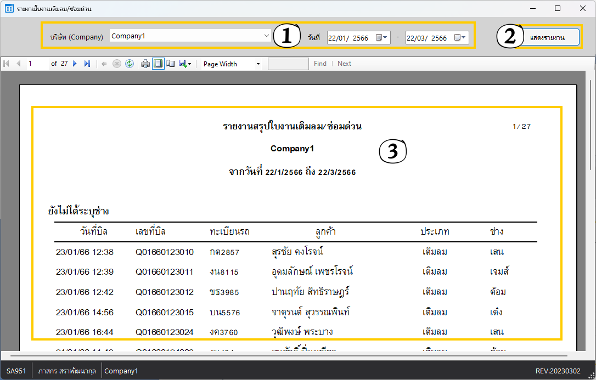The height and width of the screenshot is (380, 596).
Task: Open start date calendar picker
Action: (382, 38)
